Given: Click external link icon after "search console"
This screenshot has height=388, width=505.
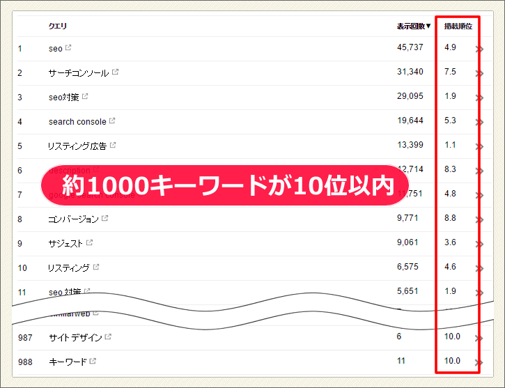Looking at the screenshot, I should click(x=112, y=121).
